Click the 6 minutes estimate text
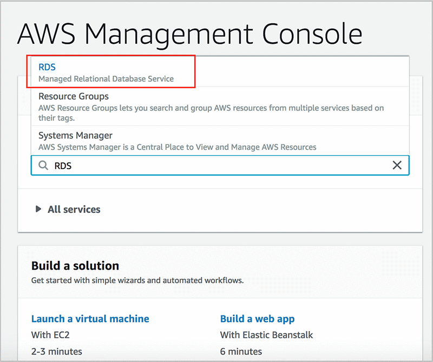The width and height of the screenshot is (433, 362). (241, 352)
